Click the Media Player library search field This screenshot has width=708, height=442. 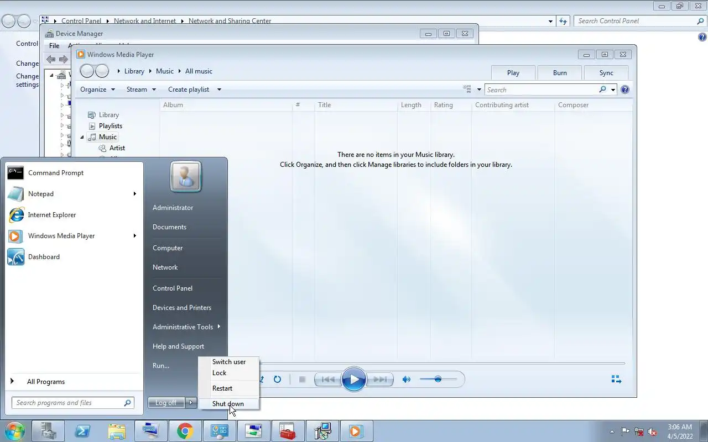click(542, 90)
